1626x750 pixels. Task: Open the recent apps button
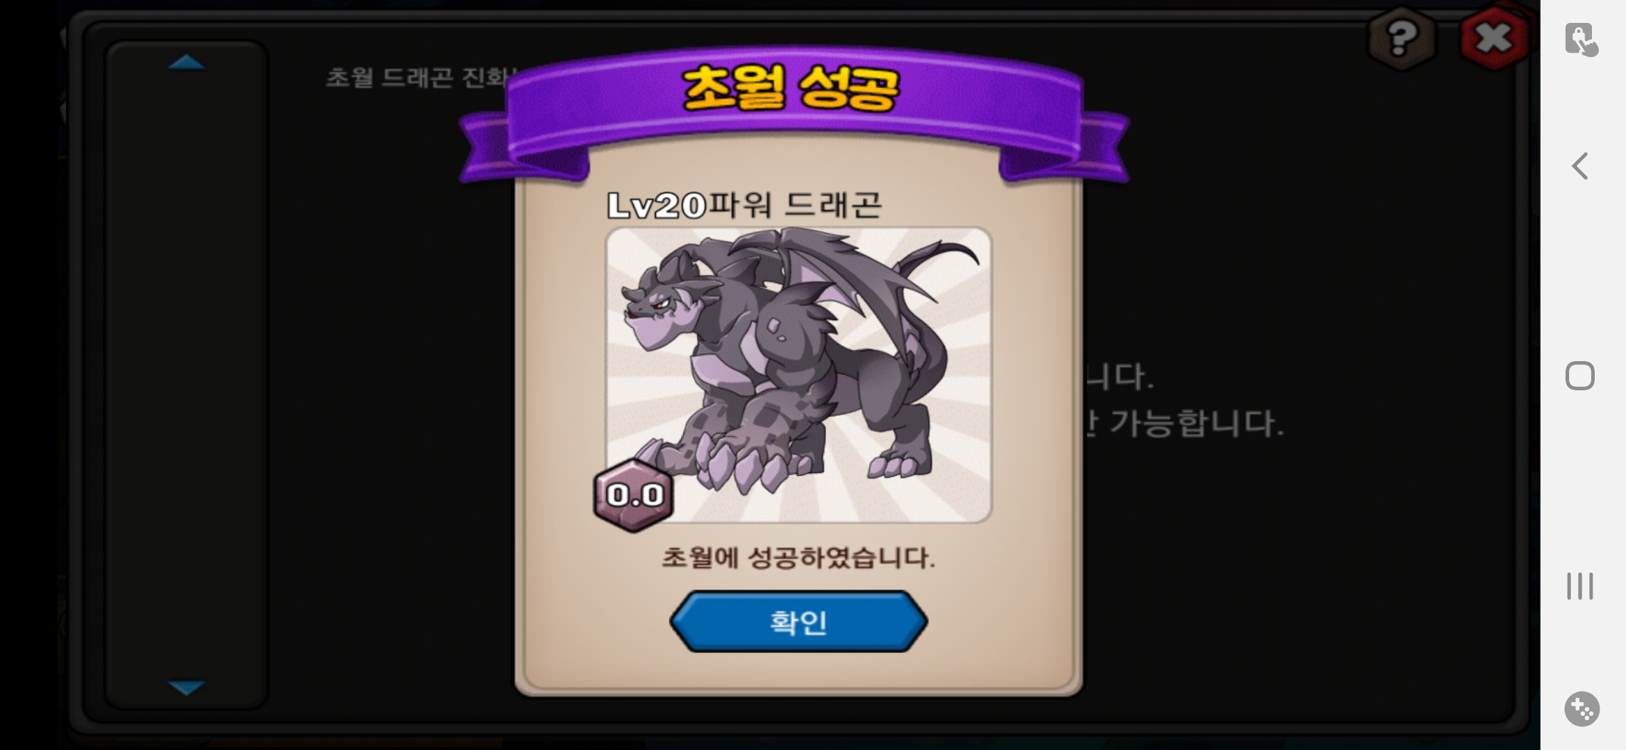[x=1580, y=586]
